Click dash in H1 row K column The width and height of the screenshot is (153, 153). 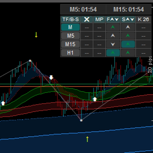tap(143, 53)
